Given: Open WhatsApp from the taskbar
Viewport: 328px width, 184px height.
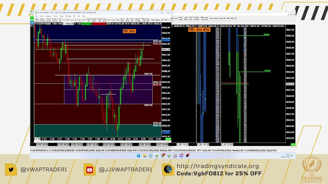Looking at the screenshot, I should pos(151,156).
